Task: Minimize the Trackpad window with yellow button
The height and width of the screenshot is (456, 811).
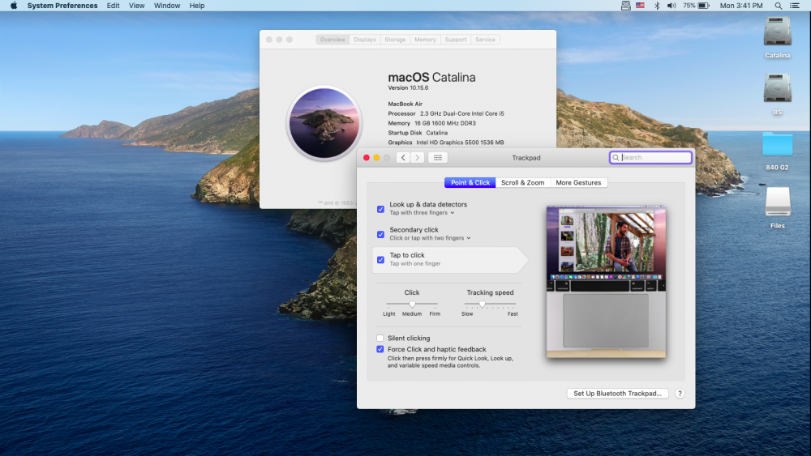Action: click(376, 157)
